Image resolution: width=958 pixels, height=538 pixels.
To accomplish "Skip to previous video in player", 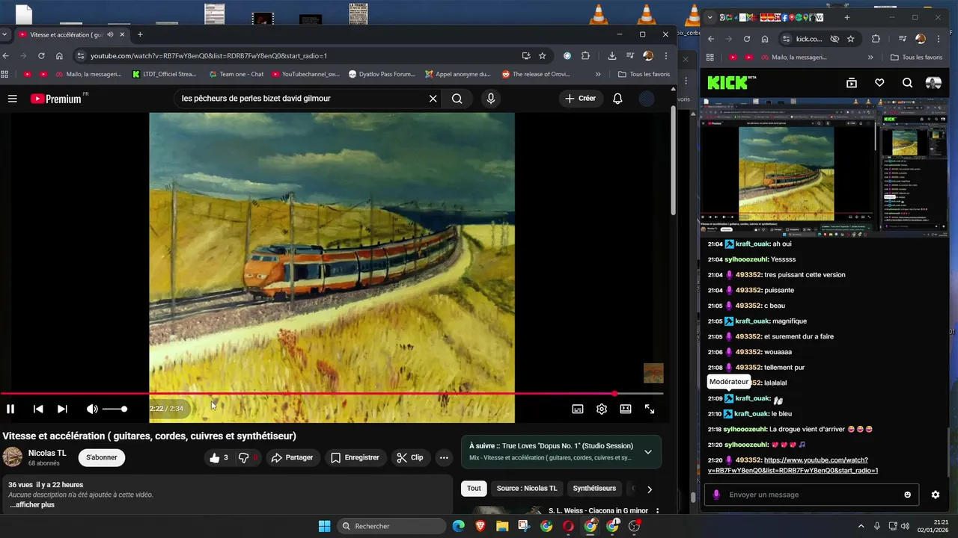I will point(38,409).
